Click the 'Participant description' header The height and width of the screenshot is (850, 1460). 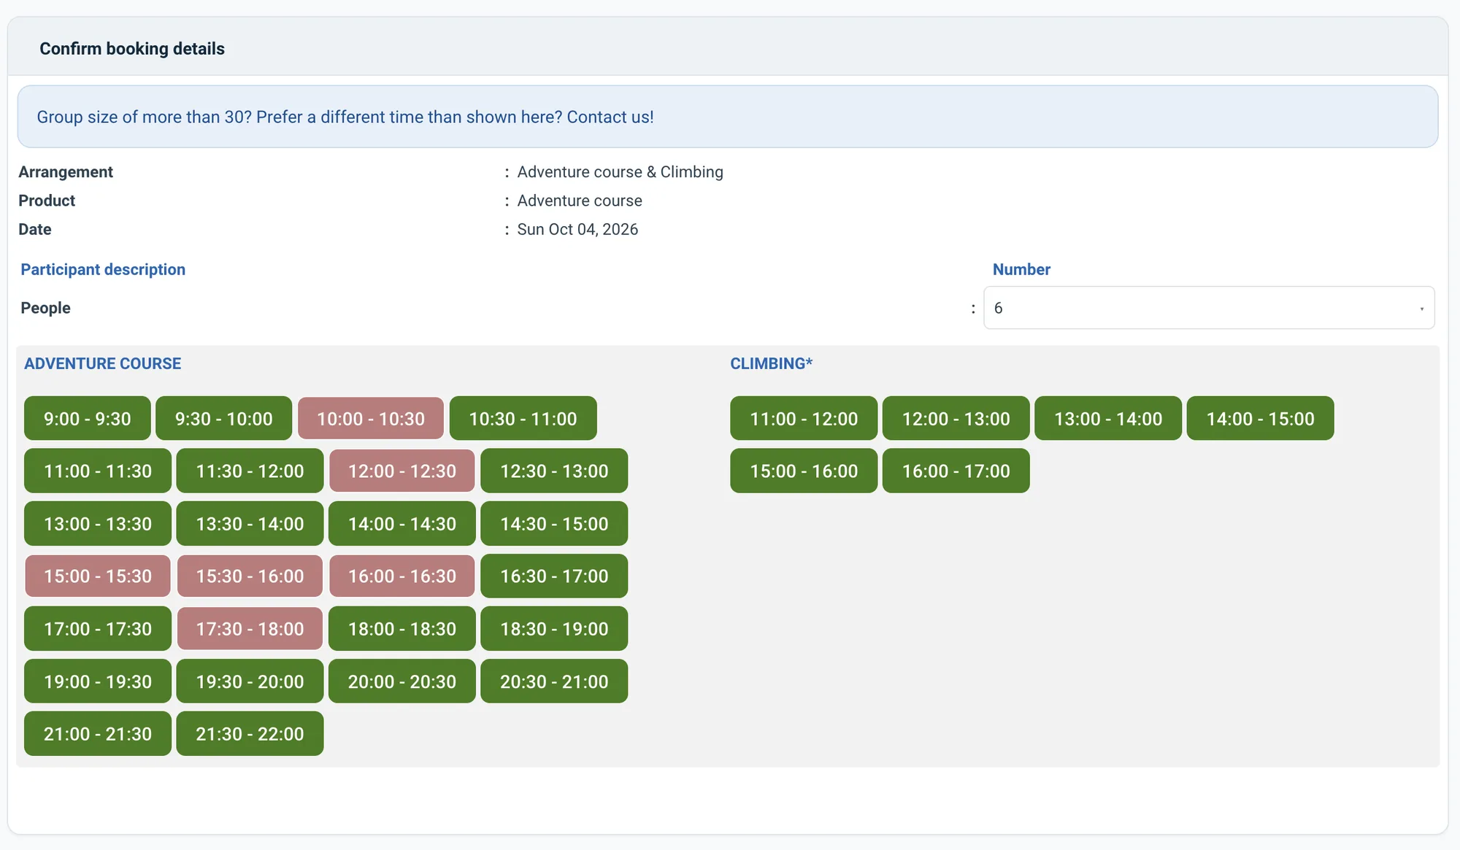[x=103, y=270]
